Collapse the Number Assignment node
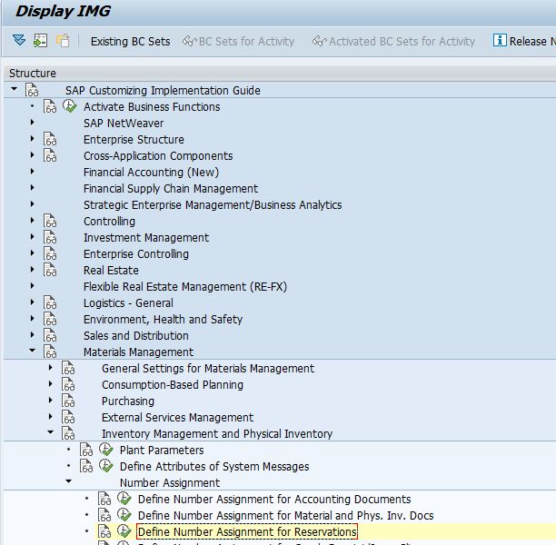 [69, 481]
